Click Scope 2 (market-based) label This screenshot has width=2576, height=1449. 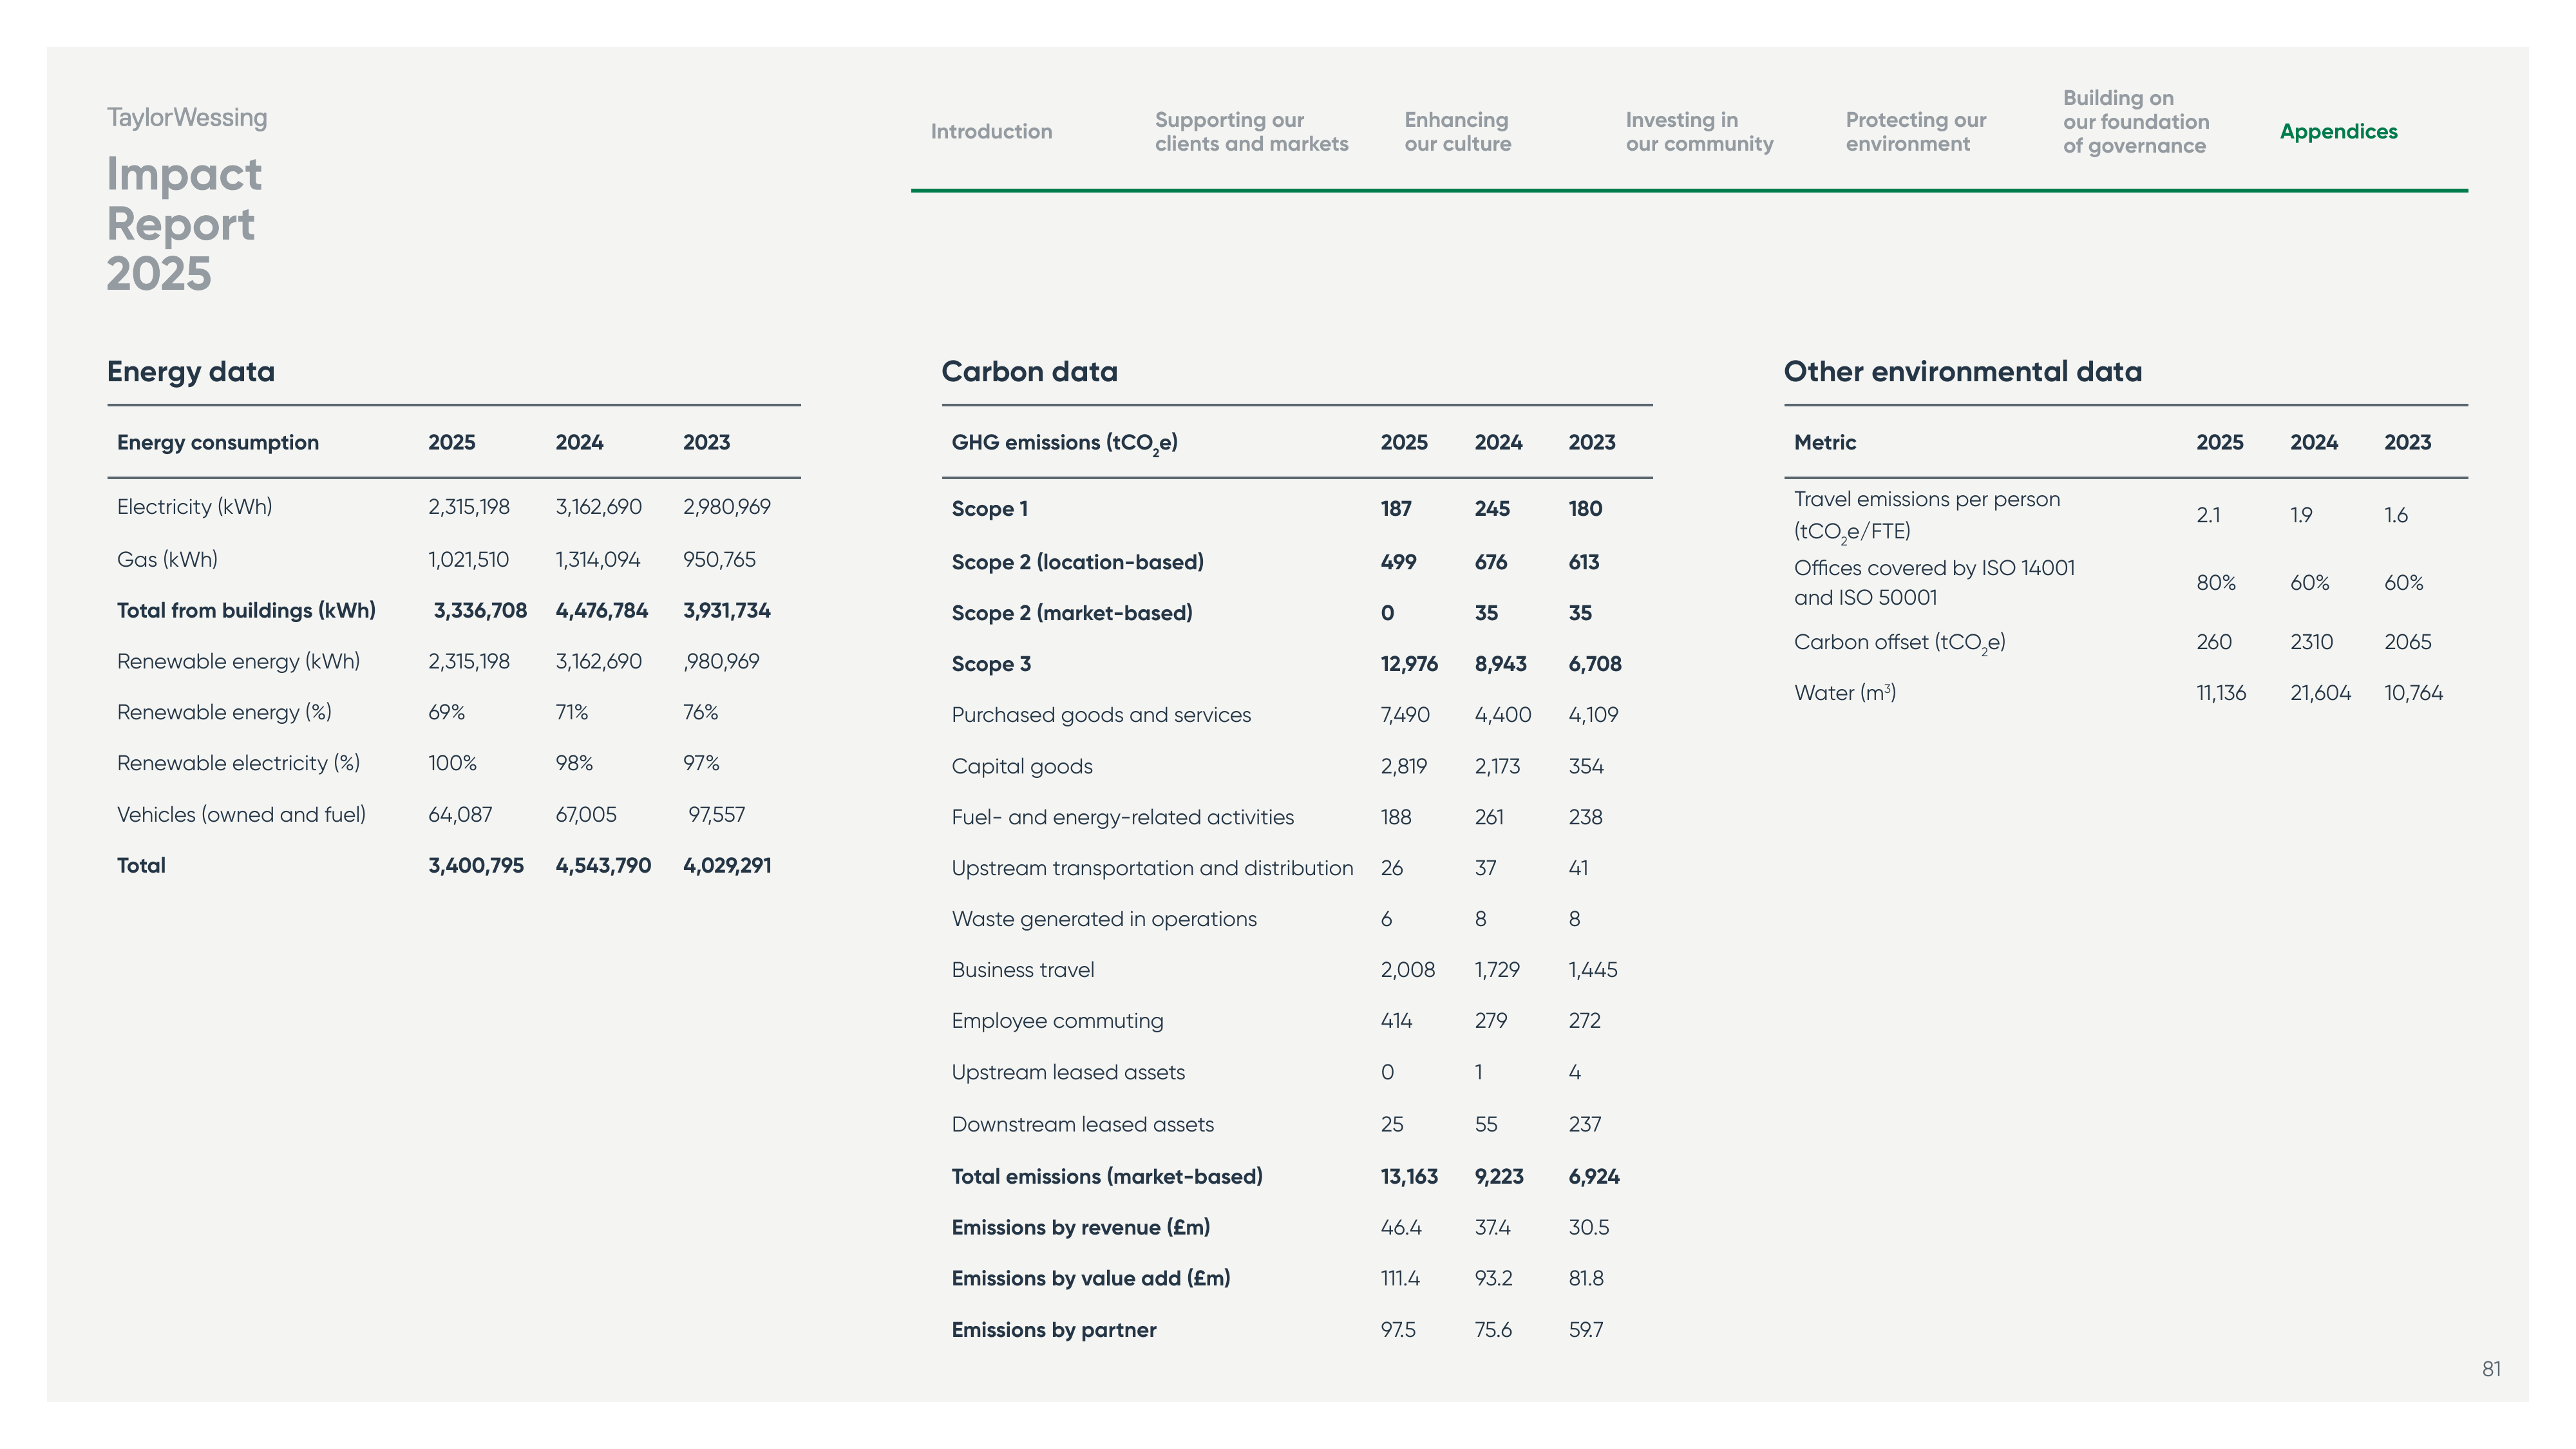1071,613
